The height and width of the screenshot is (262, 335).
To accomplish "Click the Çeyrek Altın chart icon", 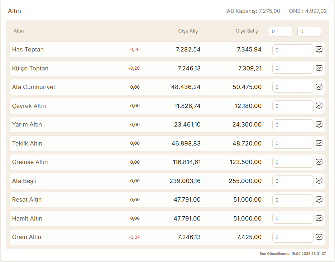I will 319,106.
